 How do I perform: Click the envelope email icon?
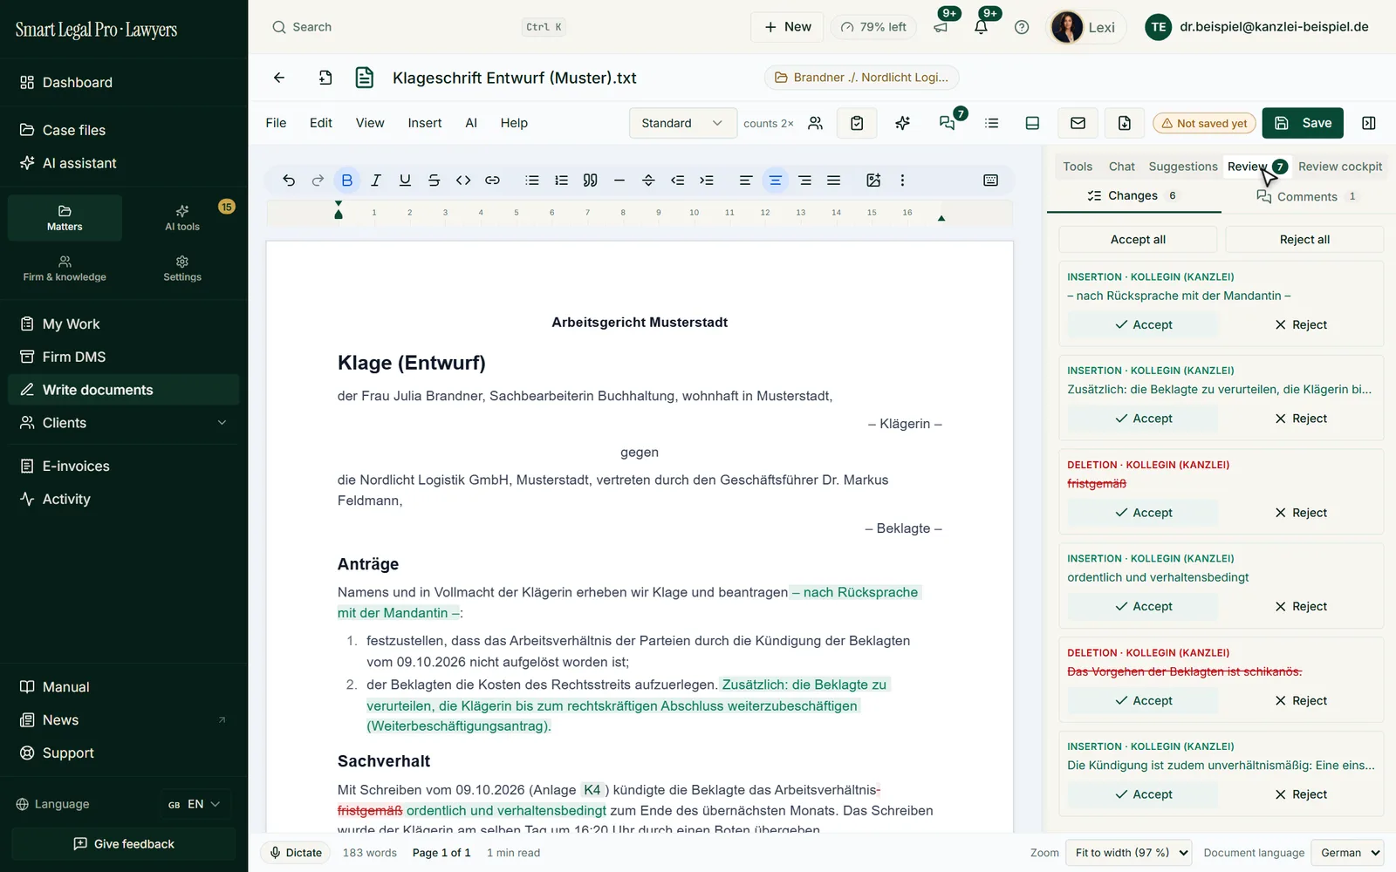pos(1078,123)
